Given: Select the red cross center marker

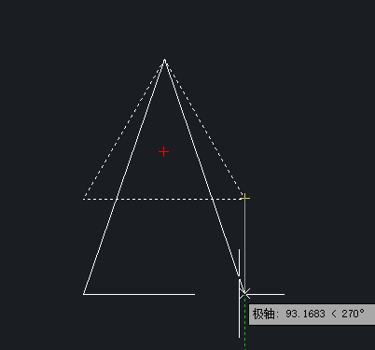Looking at the screenshot, I should [x=163, y=152].
